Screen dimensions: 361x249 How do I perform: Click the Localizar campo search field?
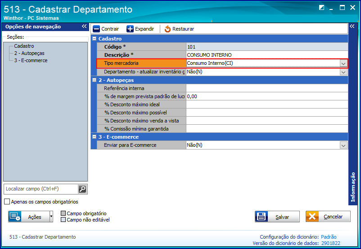[41, 189]
